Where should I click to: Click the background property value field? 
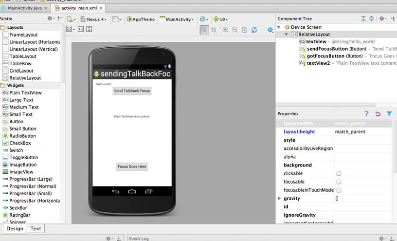click(362, 165)
